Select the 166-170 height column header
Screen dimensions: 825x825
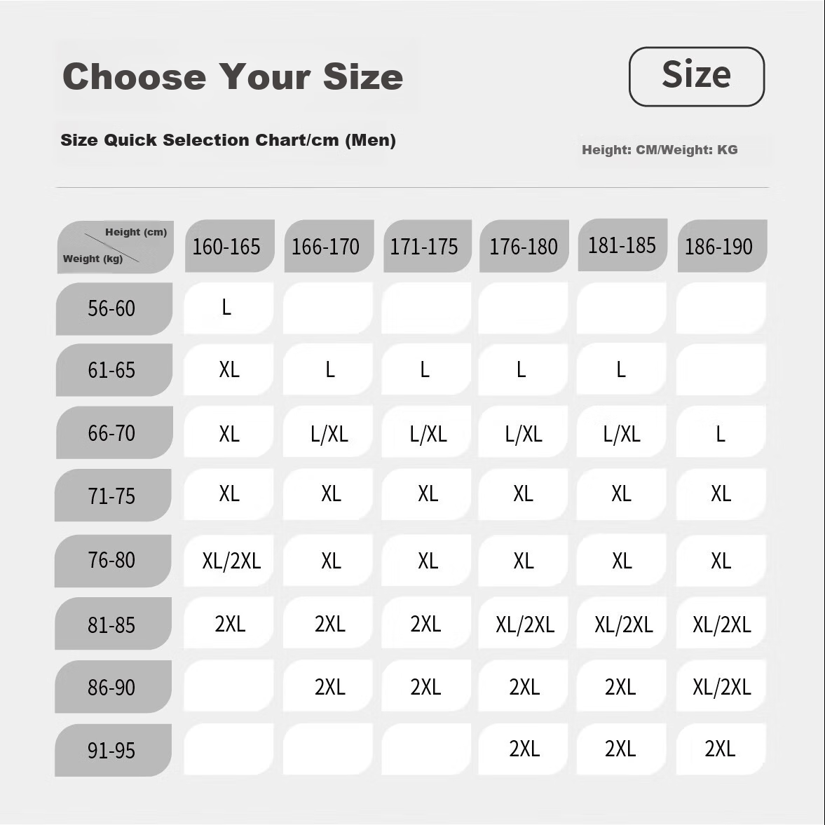[x=329, y=246]
